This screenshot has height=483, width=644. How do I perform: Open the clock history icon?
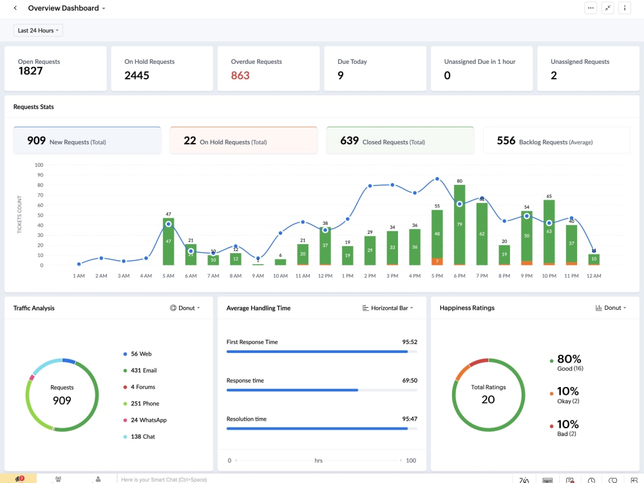tap(591, 480)
